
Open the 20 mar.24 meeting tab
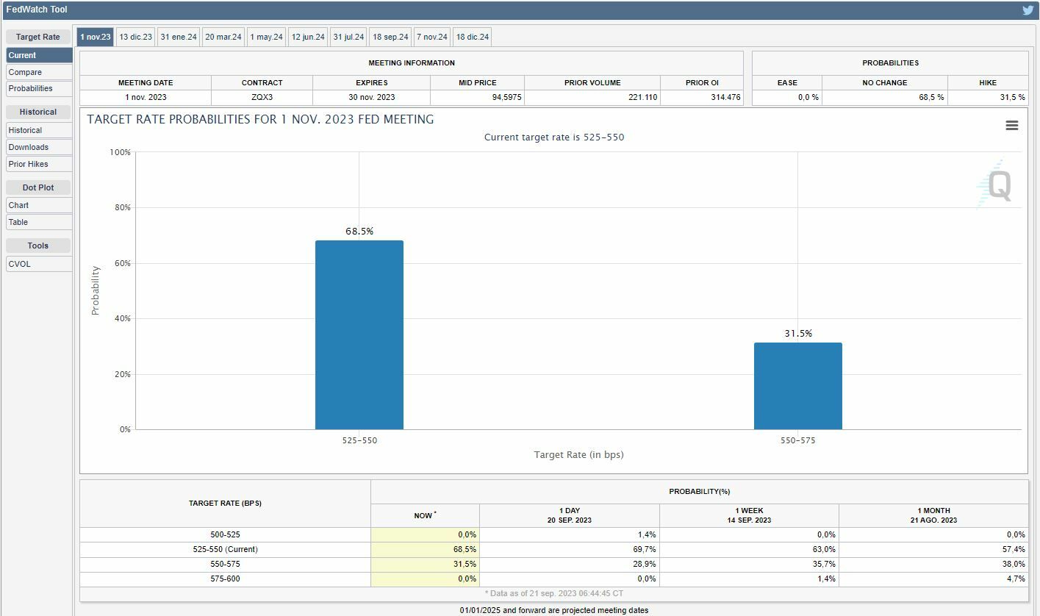click(x=223, y=37)
